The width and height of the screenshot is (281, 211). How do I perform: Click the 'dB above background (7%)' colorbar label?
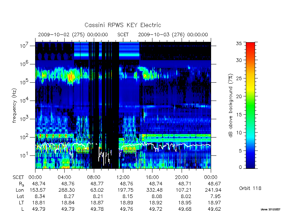coord(231,106)
